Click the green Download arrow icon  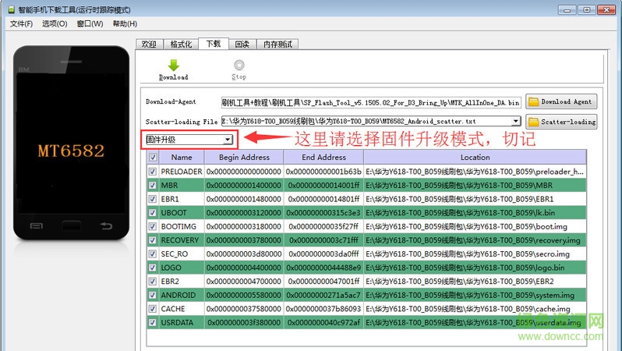(173, 66)
